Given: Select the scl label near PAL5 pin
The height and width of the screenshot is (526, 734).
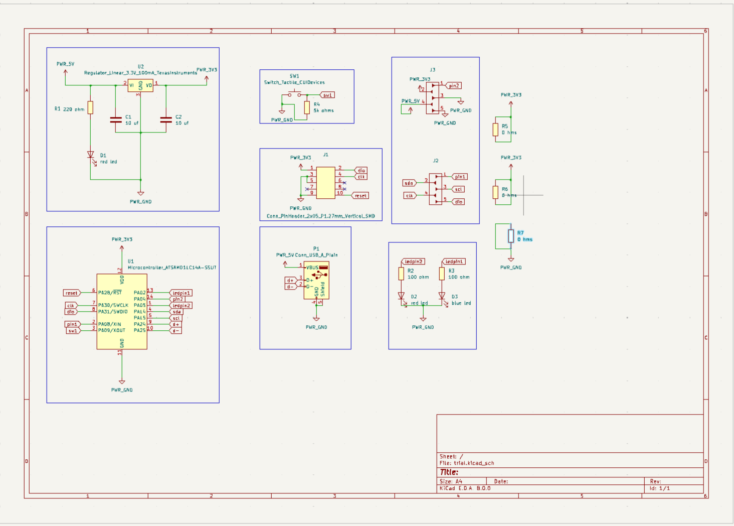Looking at the screenshot, I should click(175, 318).
